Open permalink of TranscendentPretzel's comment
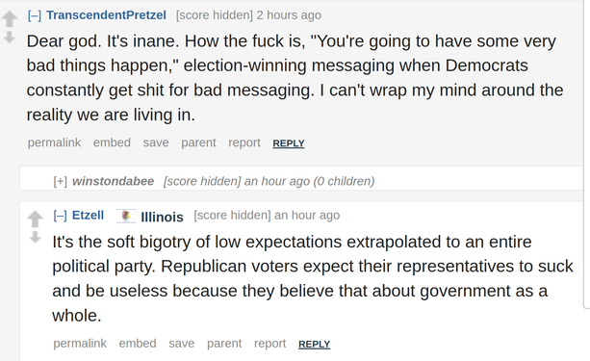 click(54, 142)
